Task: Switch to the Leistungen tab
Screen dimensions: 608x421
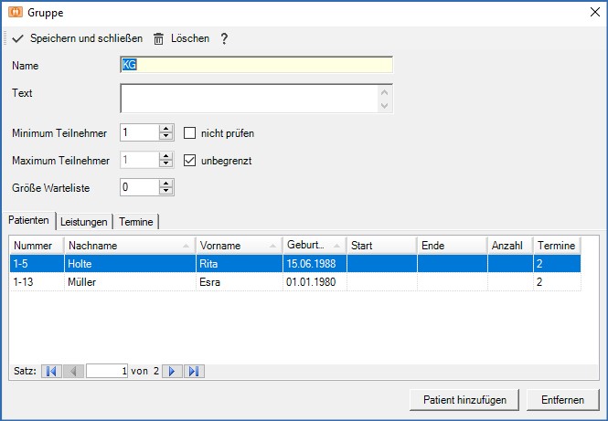Action: tap(85, 222)
